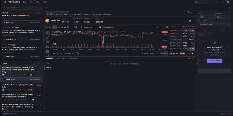Set chart range to 5d
The width and height of the screenshot is (233, 116).
(x=69, y=54)
